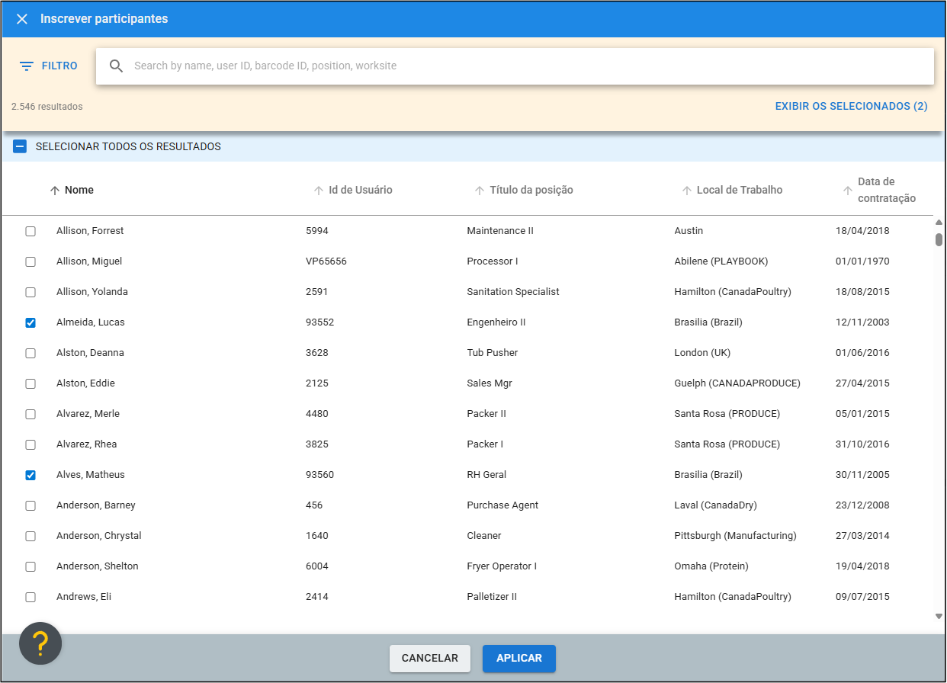Toggle Selecionar todos os resultados checkbox

(x=20, y=146)
